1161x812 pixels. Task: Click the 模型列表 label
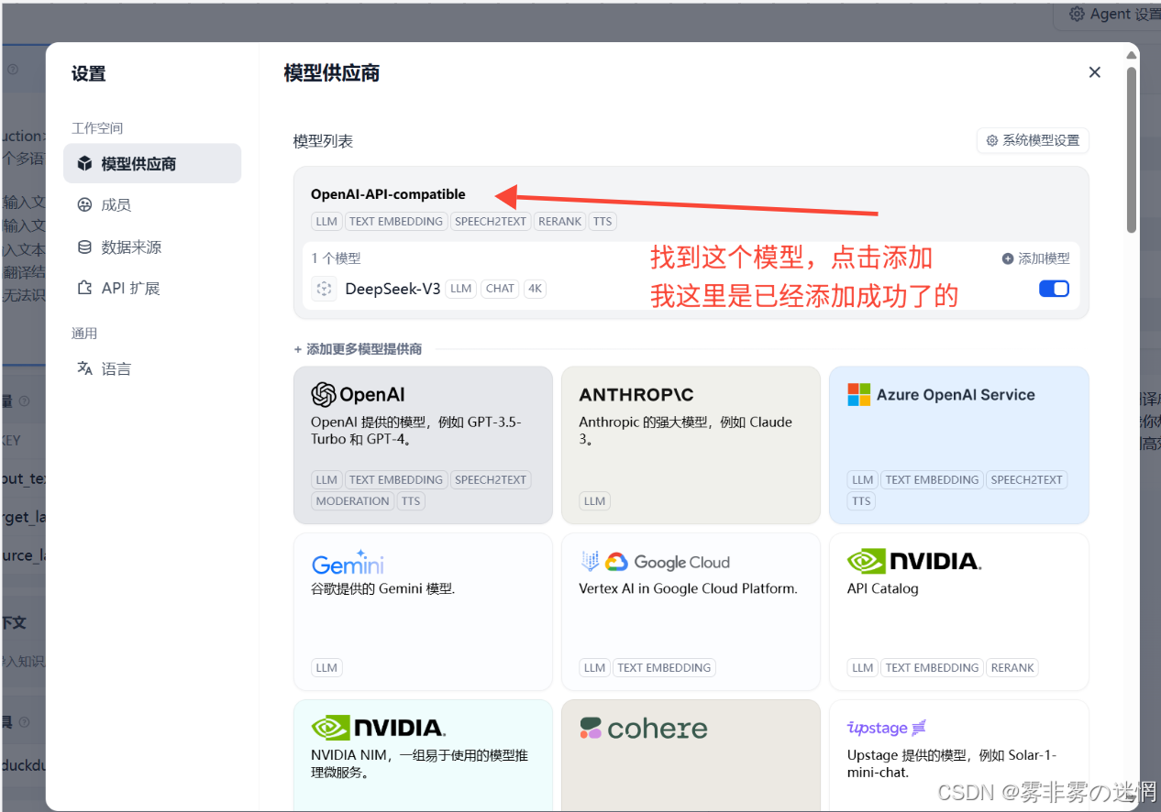click(x=323, y=141)
